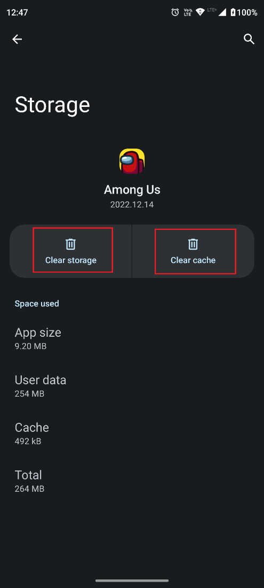Tap the bottom navigation gesture bar
The width and height of the screenshot is (264, 588).
click(x=132, y=581)
